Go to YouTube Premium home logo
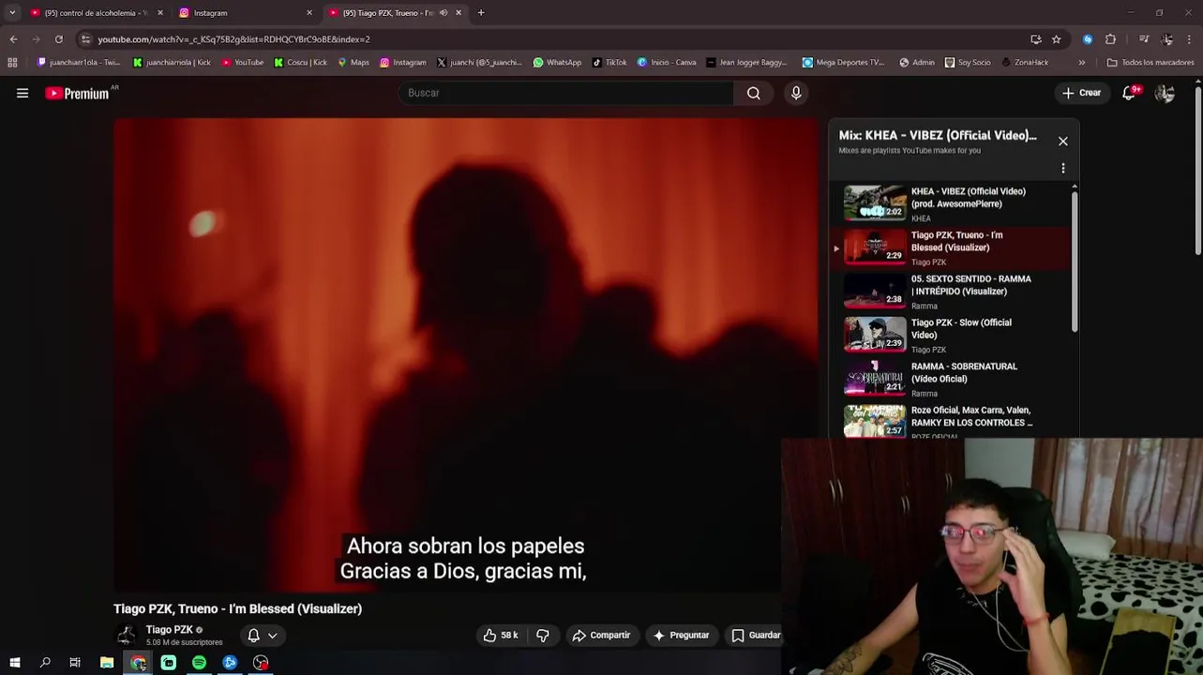1203x675 pixels. click(77, 93)
